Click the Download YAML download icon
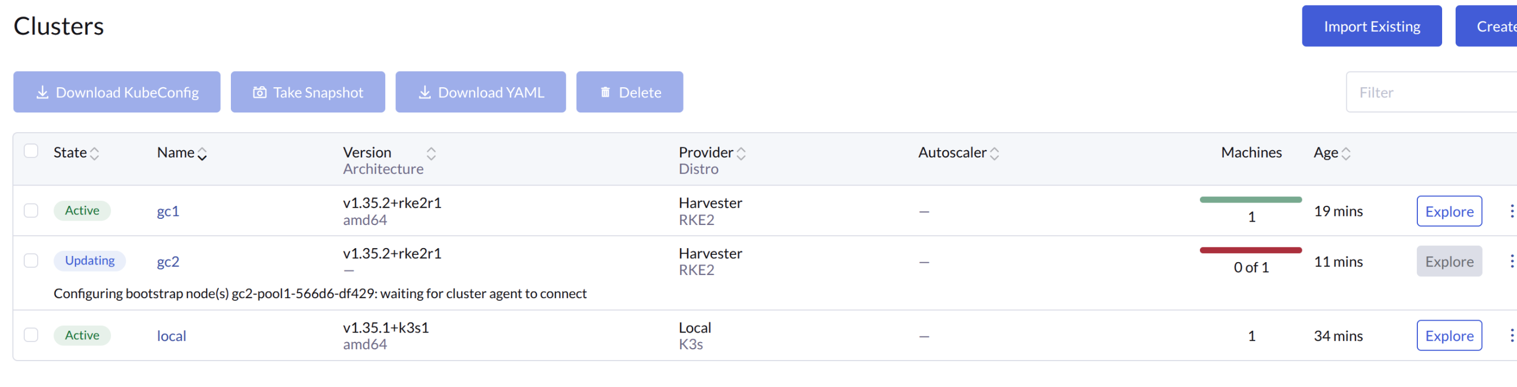1517x387 pixels. point(425,92)
